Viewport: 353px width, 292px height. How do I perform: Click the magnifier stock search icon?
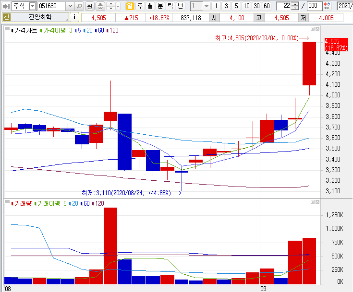coord(79,6)
